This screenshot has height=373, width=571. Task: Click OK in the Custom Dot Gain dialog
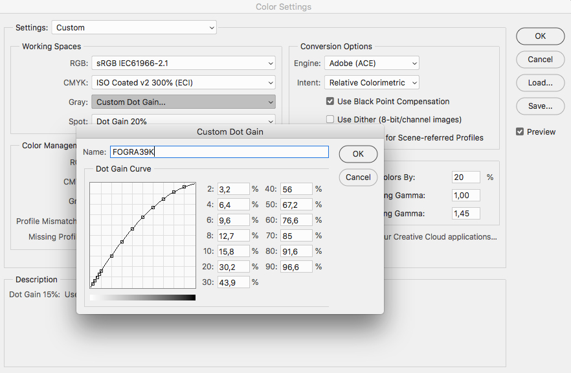[x=358, y=154]
